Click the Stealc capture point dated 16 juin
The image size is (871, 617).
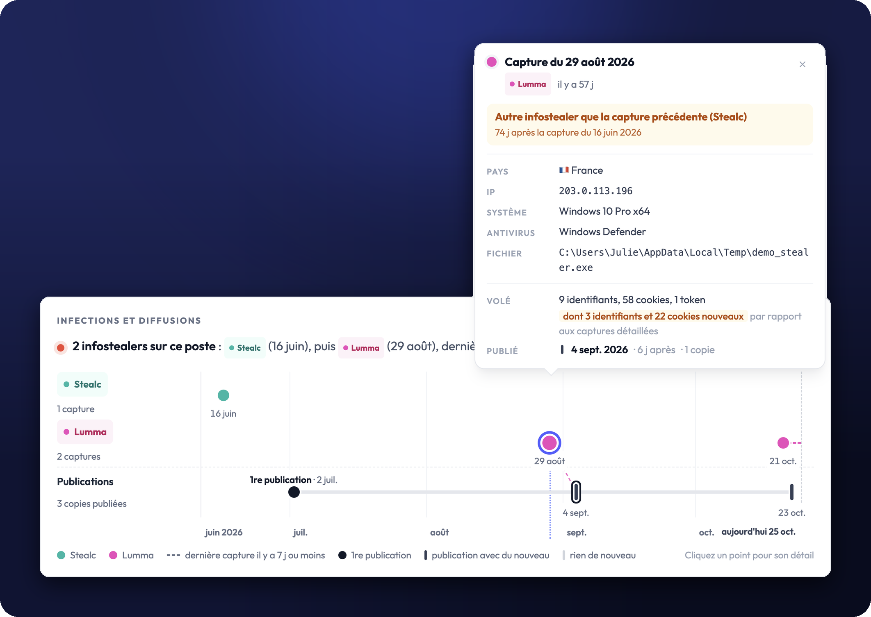(223, 395)
